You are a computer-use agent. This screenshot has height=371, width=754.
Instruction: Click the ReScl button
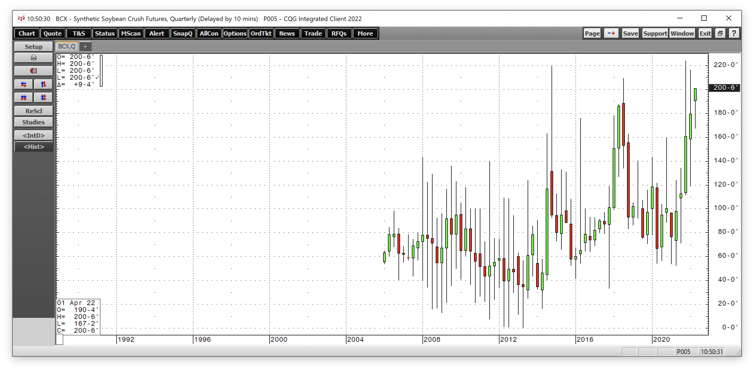click(x=33, y=111)
